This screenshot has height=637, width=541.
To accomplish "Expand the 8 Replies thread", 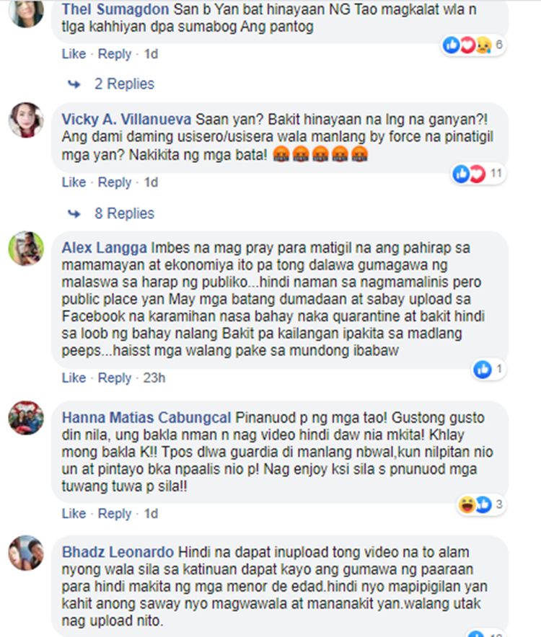I will click(x=125, y=213).
